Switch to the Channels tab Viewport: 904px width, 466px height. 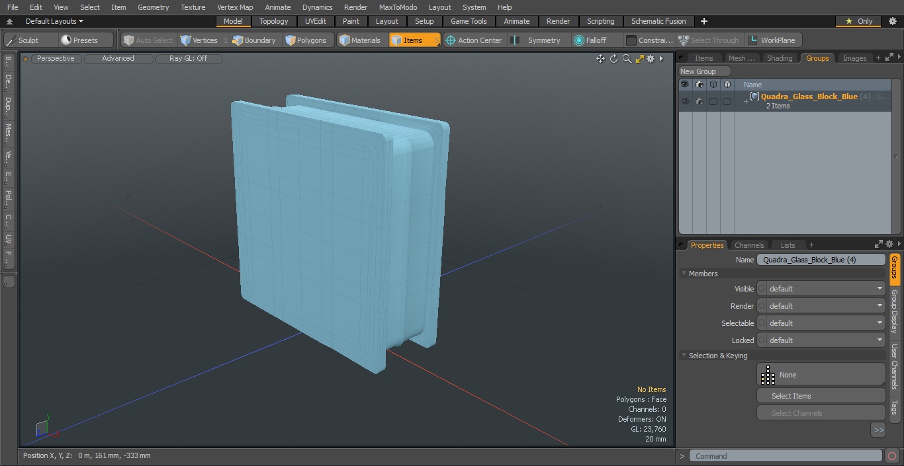pyautogui.click(x=749, y=245)
